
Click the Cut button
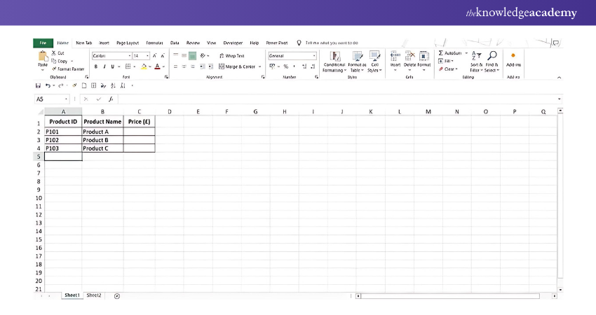tap(60, 53)
